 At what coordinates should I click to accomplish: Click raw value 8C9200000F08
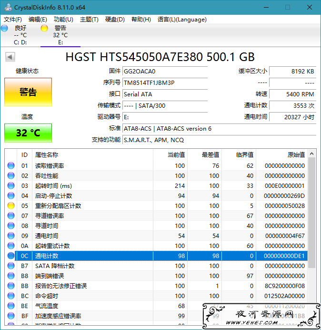click(x=284, y=286)
